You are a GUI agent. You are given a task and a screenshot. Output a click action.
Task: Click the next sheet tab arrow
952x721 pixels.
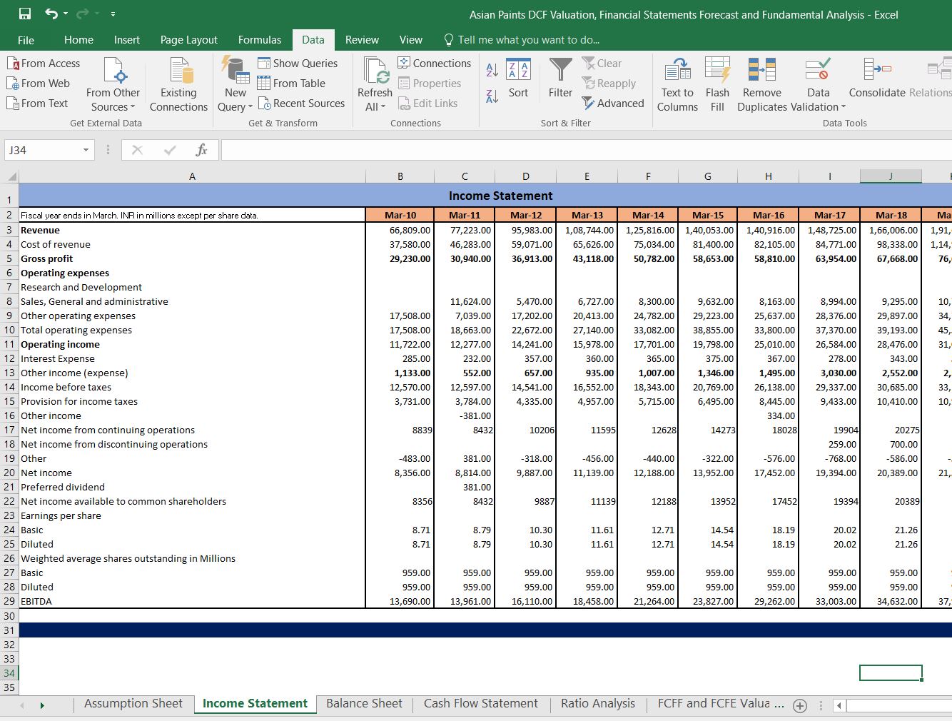pos(42,705)
